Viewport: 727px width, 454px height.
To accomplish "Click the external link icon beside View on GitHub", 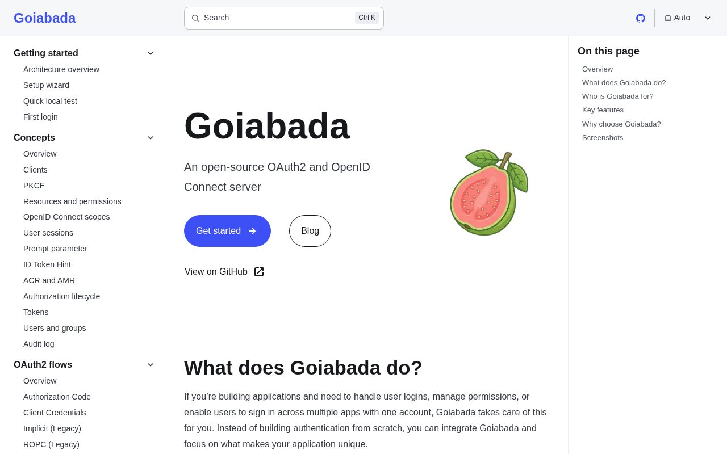I will point(259,272).
